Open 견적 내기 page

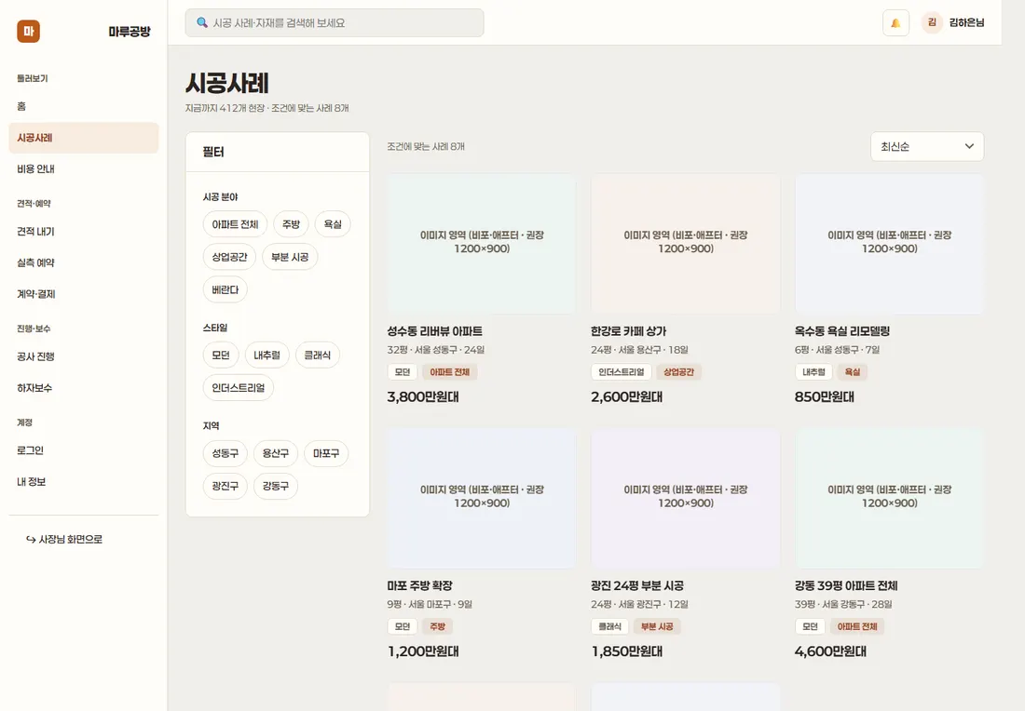pos(84,232)
